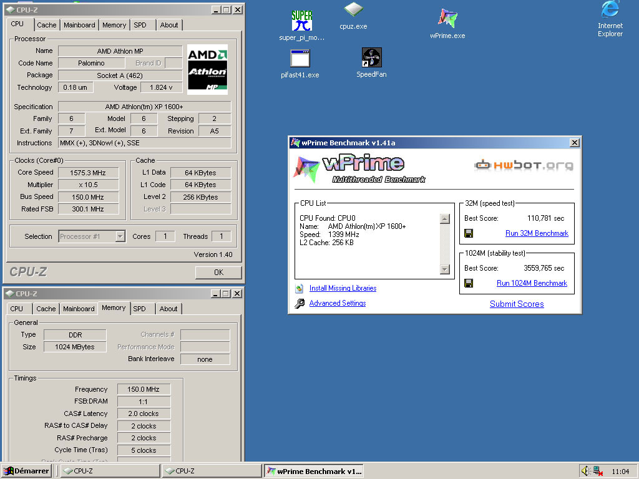The height and width of the screenshot is (479, 639).
Task: Select the Internet Explorer desktop icon
Action: click(610, 19)
